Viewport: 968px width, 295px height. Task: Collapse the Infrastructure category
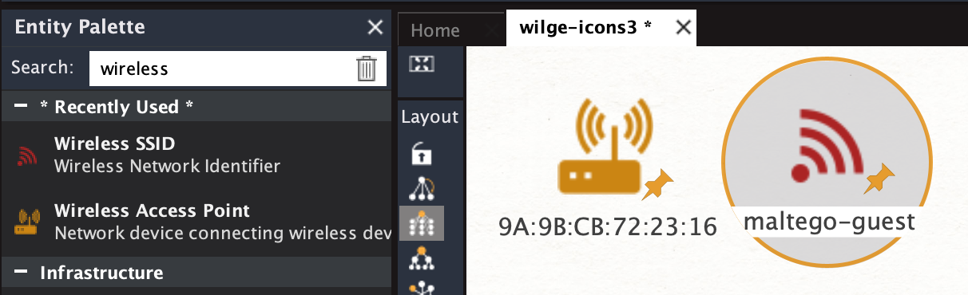[21, 273]
